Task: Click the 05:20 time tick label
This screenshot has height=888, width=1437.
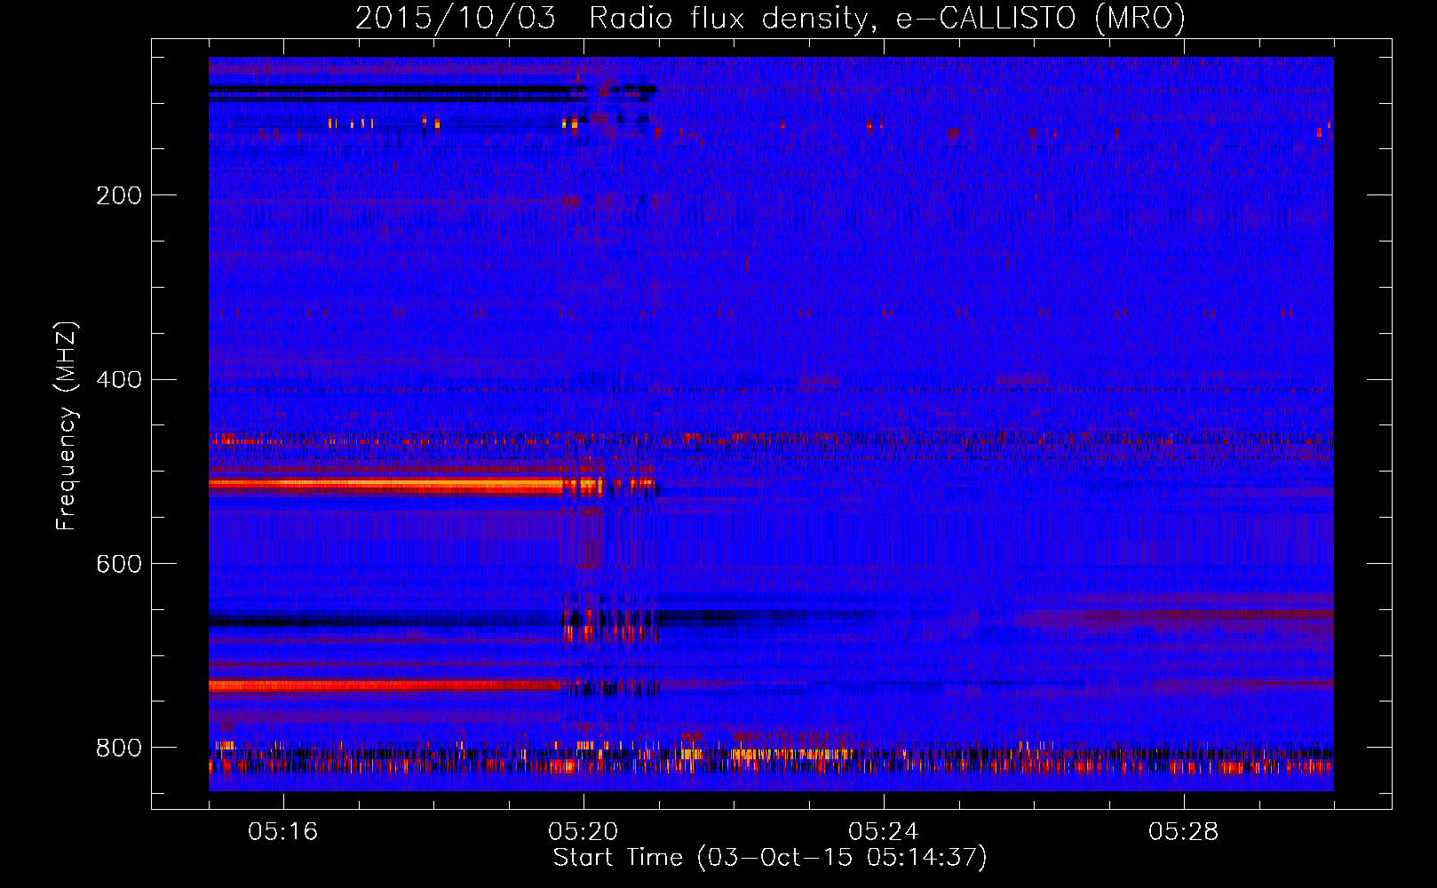Action: [x=584, y=832]
